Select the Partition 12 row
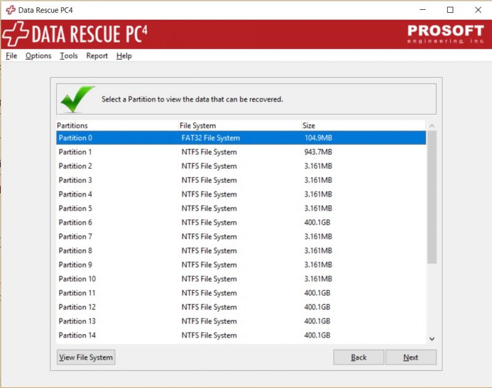This screenshot has width=492, height=388. pos(241,307)
